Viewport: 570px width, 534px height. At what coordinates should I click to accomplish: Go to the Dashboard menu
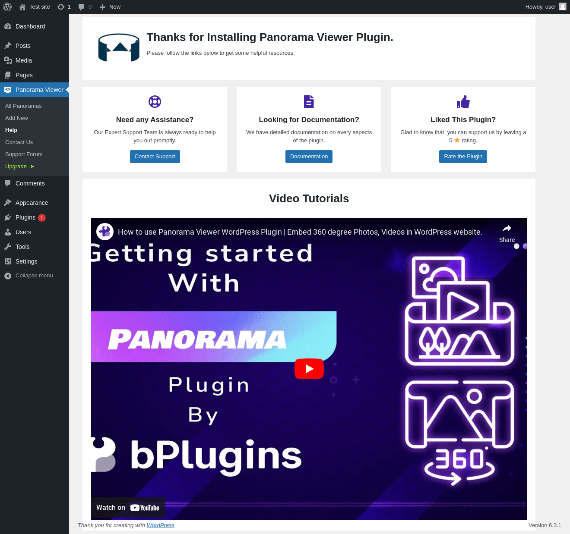(35, 26)
